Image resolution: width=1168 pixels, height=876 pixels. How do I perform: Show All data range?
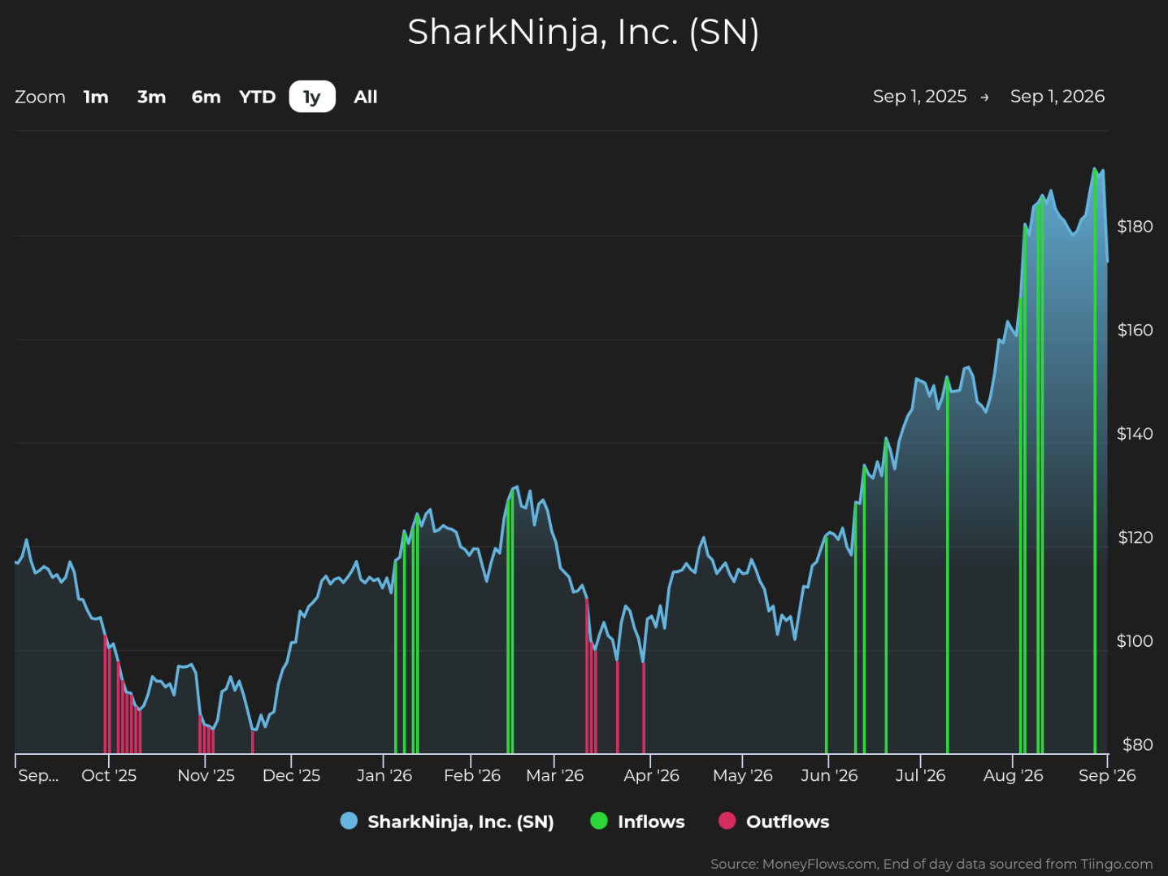pyautogui.click(x=366, y=97)
